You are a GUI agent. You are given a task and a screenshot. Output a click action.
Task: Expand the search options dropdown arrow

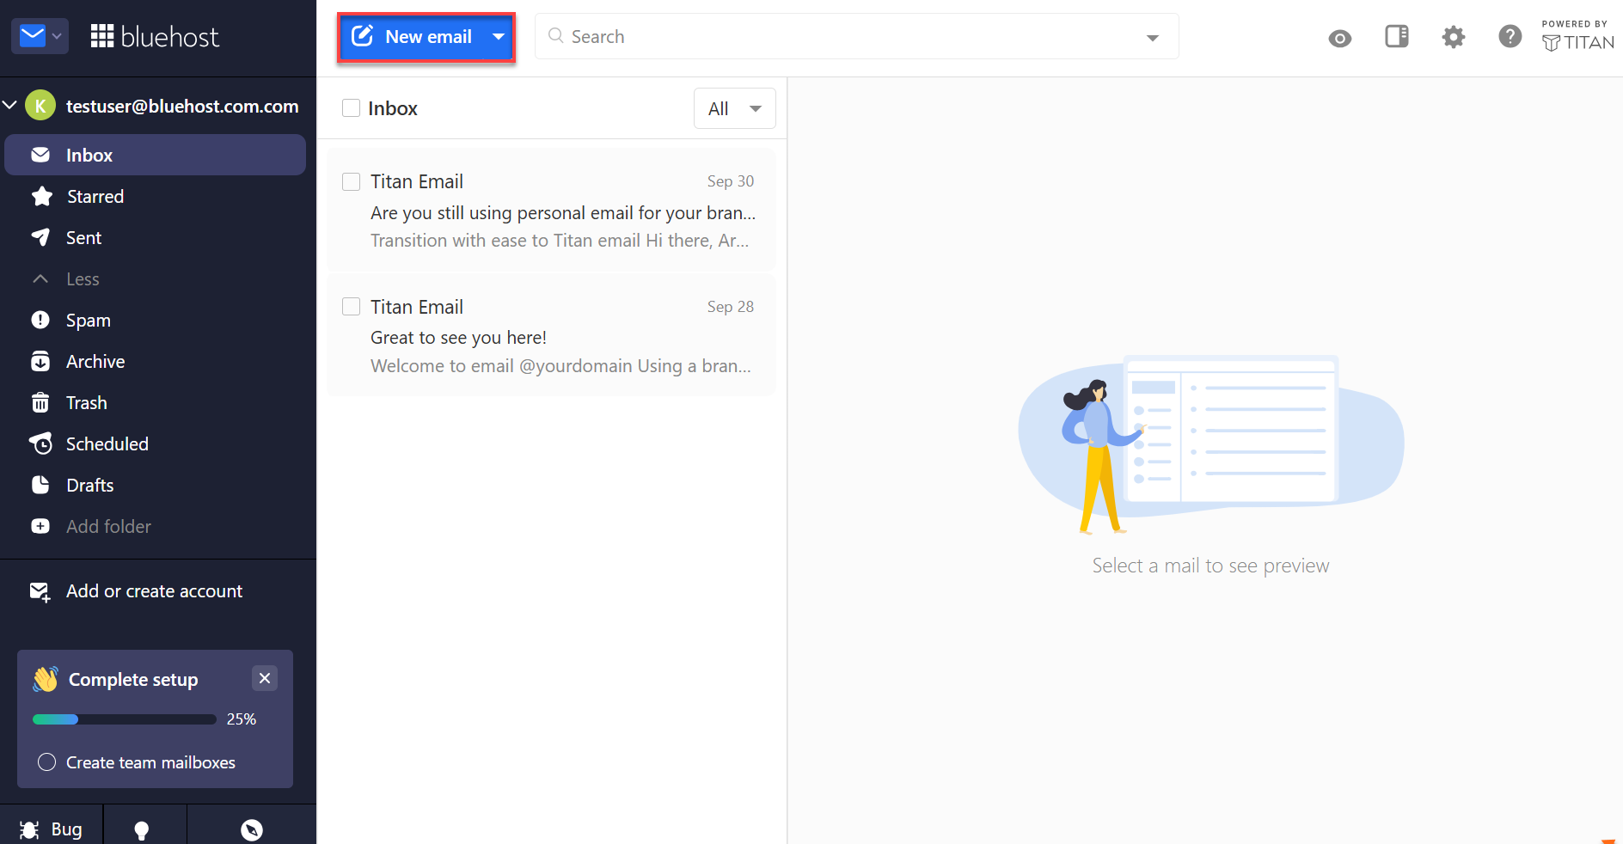[x=1153, y=38]
